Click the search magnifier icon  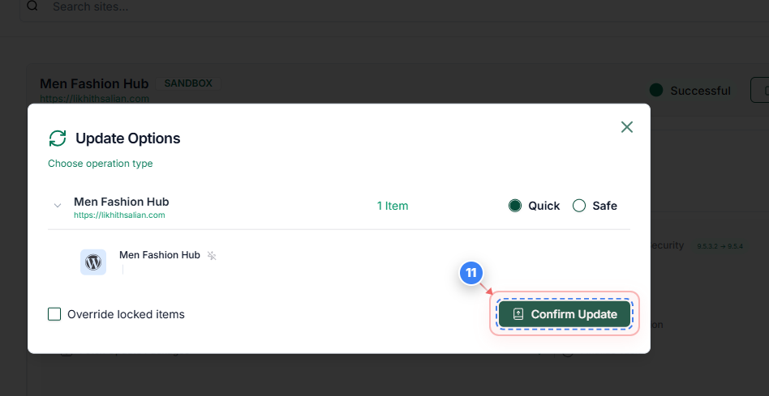[x=32, y=6]
